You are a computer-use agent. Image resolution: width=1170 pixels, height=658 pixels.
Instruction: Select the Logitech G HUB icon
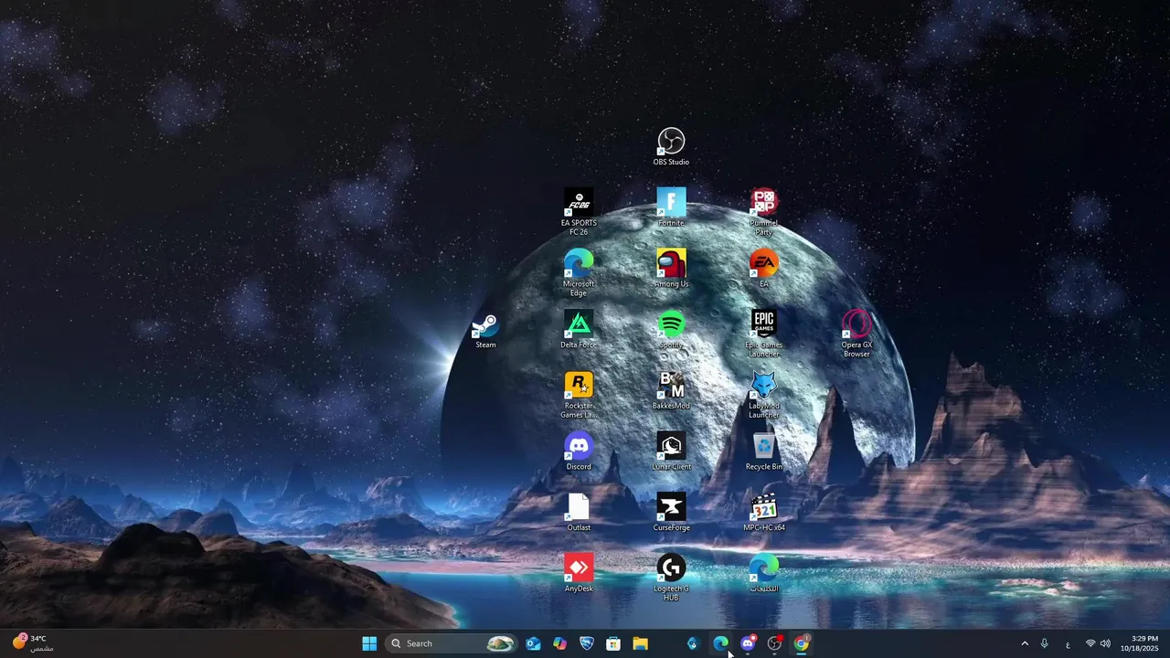coord(671,578)
